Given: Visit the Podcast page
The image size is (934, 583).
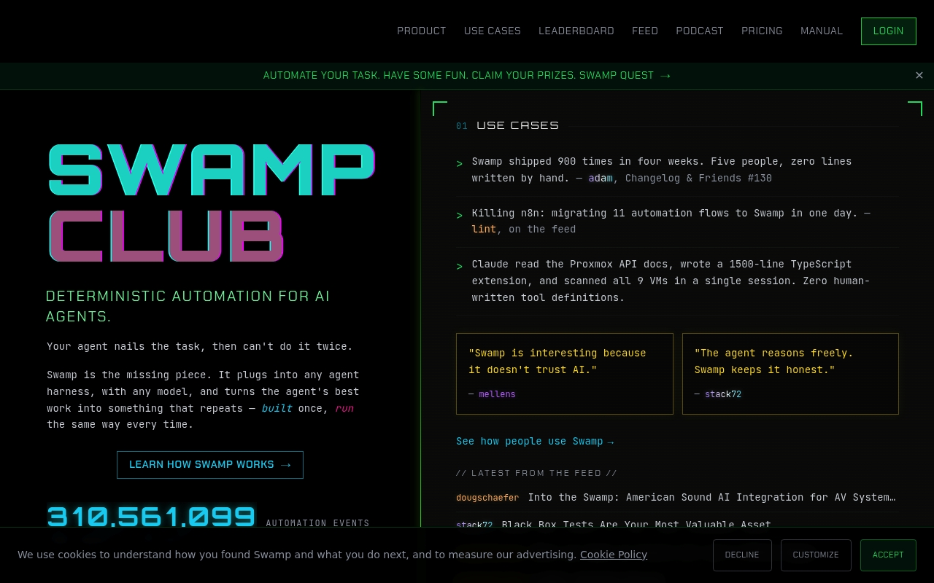Looking at the screenshot, I should (700, 31).
